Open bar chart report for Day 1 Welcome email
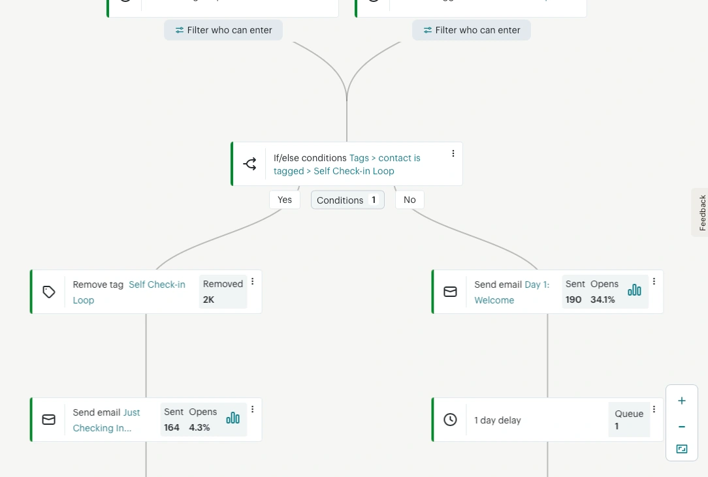Viewport: 708px width, 477px height. 634,290
